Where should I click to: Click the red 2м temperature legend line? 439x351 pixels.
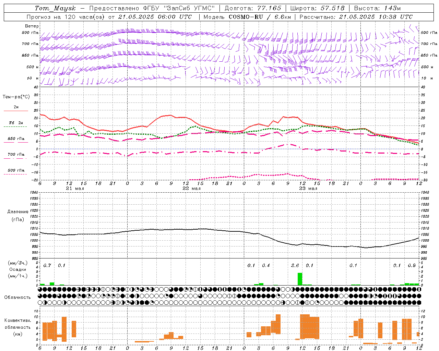pos(16,111)
